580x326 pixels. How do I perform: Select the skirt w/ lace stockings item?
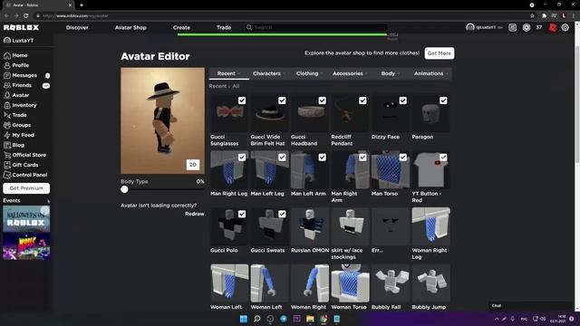[350, 226]
